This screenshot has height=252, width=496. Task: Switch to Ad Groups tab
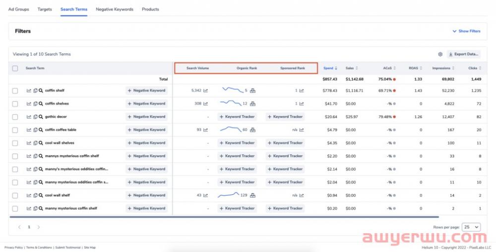pyautogui.click(x=19, y=9)
